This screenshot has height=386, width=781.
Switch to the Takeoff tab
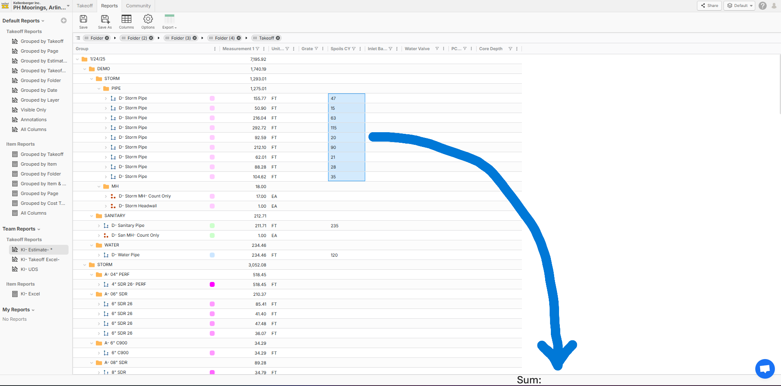pos(85,6)
